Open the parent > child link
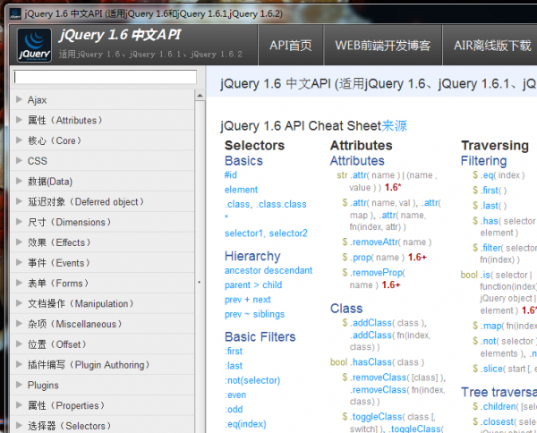 coord(253,284)
